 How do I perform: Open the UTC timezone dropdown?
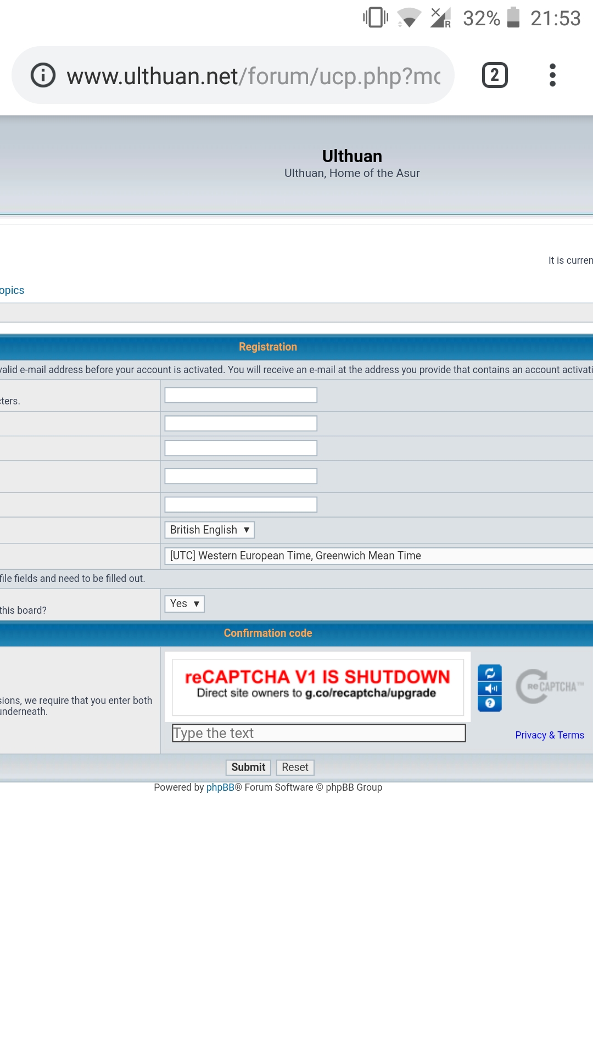tap(378, 556)
